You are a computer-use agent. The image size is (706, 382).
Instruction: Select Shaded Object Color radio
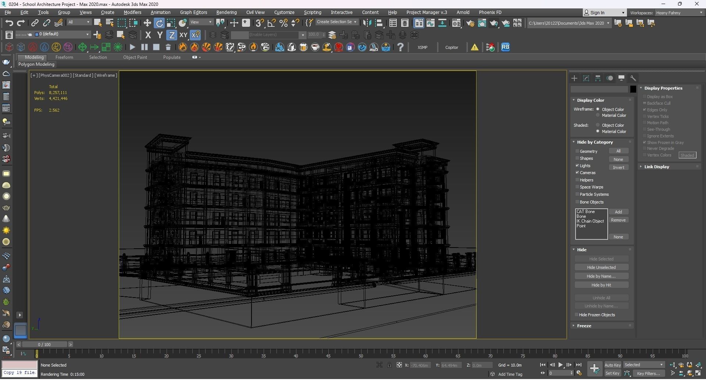tap(598, 125)
